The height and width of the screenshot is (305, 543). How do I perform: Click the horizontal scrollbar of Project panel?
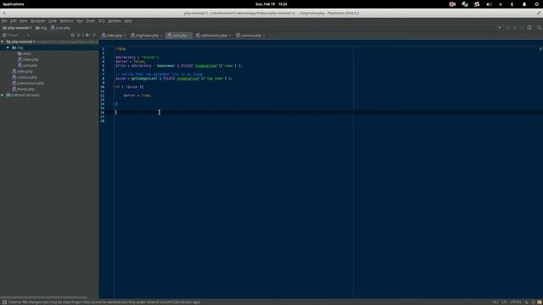click(x=43, y=297)
